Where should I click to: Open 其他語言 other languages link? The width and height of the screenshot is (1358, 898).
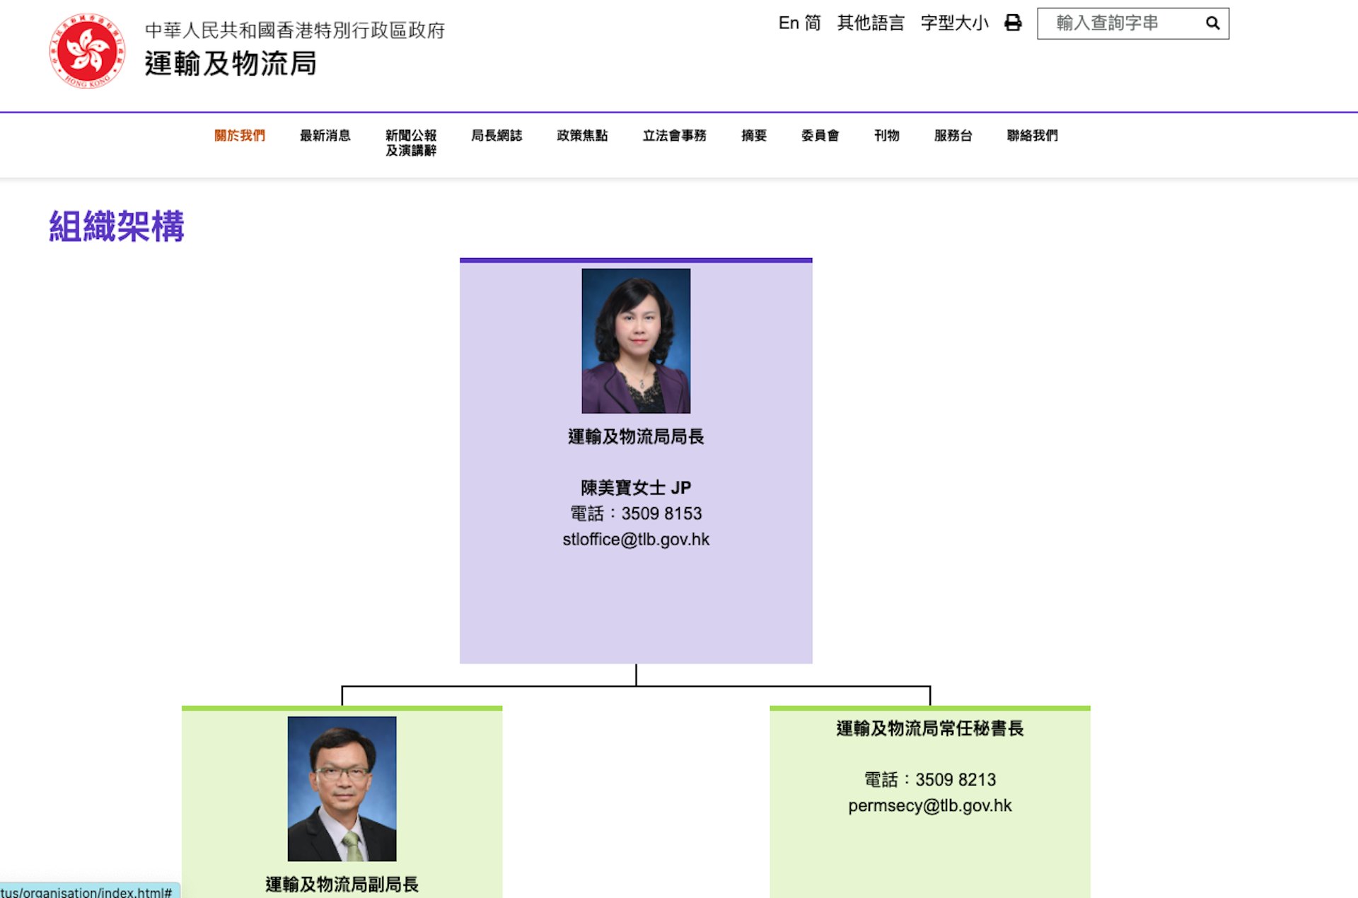coord(870,23)
